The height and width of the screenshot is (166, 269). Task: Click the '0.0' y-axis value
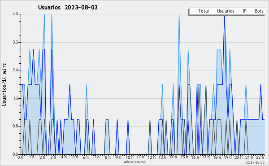tap(15, 154)
